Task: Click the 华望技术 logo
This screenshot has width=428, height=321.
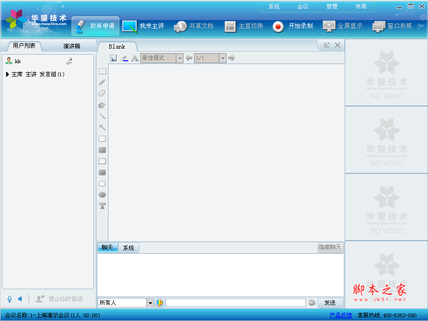Action: (36, 20)
